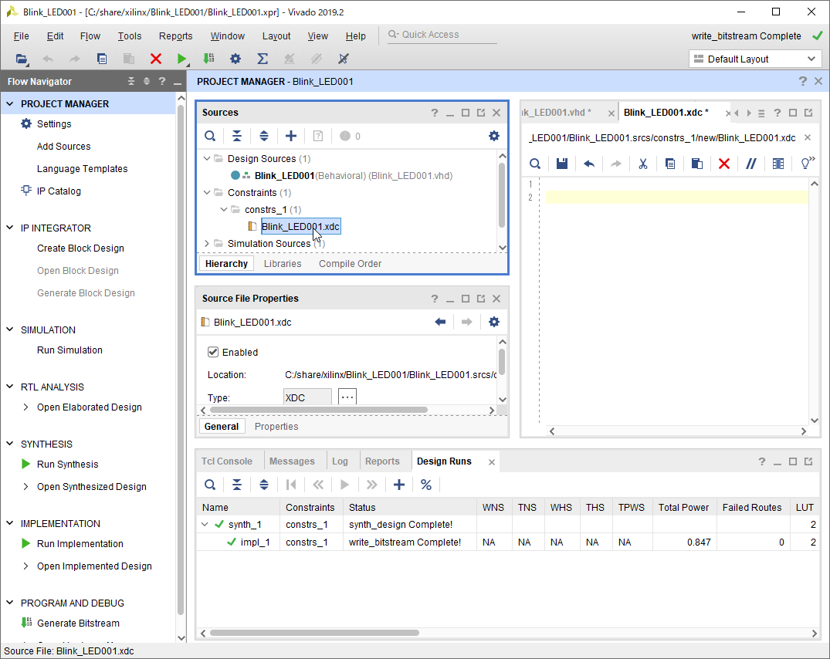Open Settings gear icon in main toolbar

(x=235, y=59)
